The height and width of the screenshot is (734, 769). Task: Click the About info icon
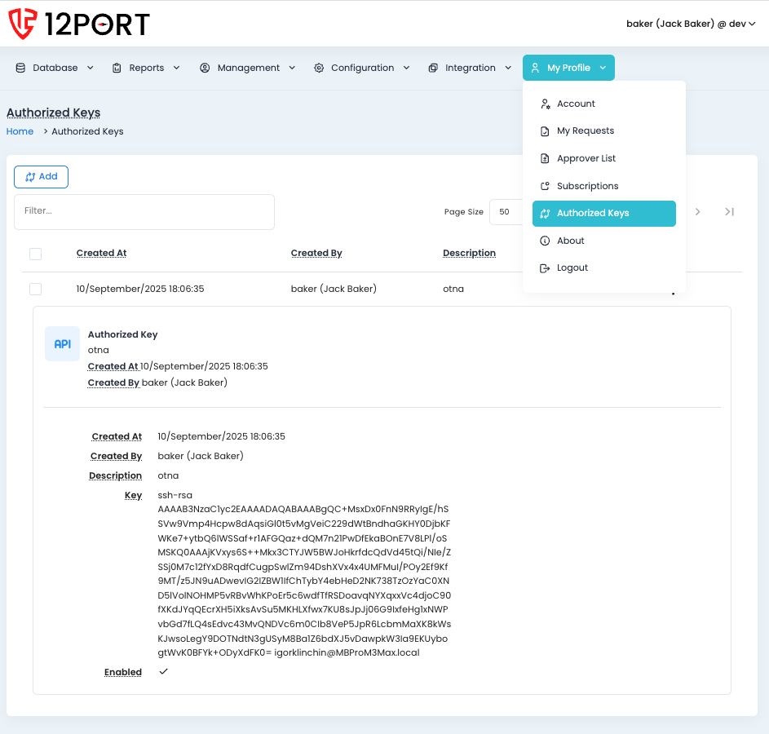point(546,241)
